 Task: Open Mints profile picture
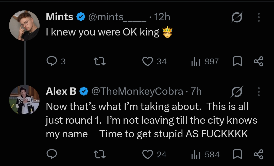24,26
